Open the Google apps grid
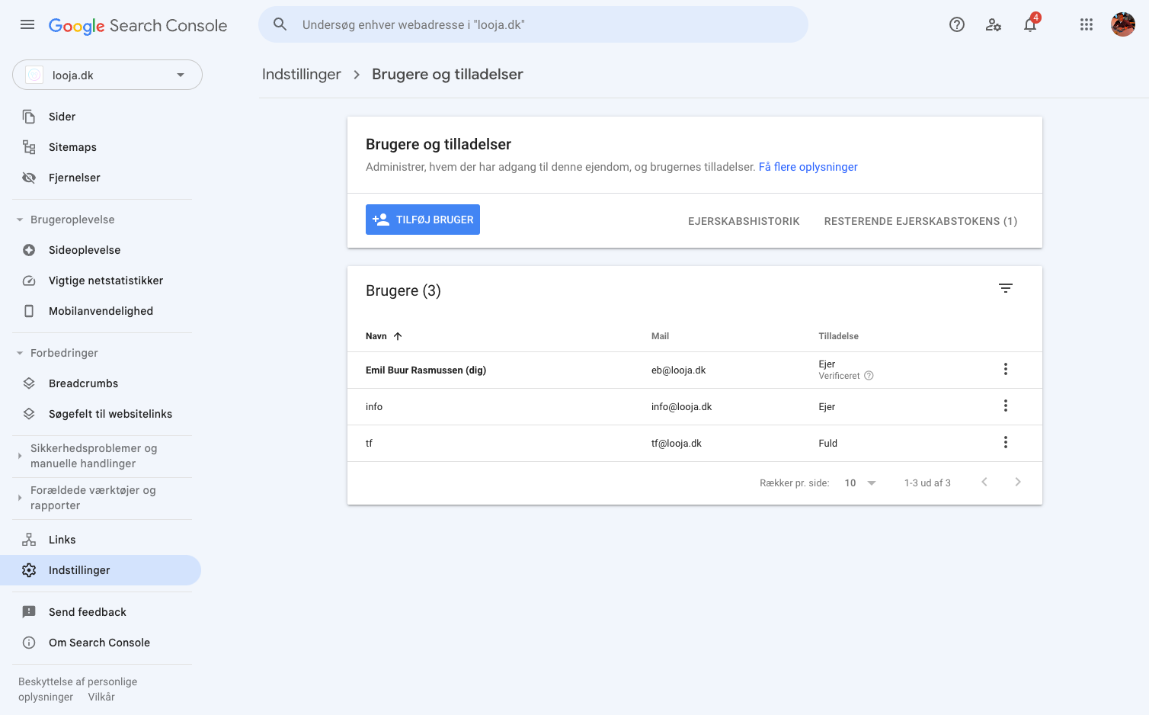Viewport: 1149px width, 715px height. (1087, 24)
